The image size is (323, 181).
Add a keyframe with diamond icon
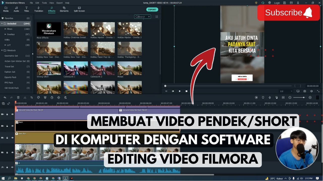[x=59, y=97]
